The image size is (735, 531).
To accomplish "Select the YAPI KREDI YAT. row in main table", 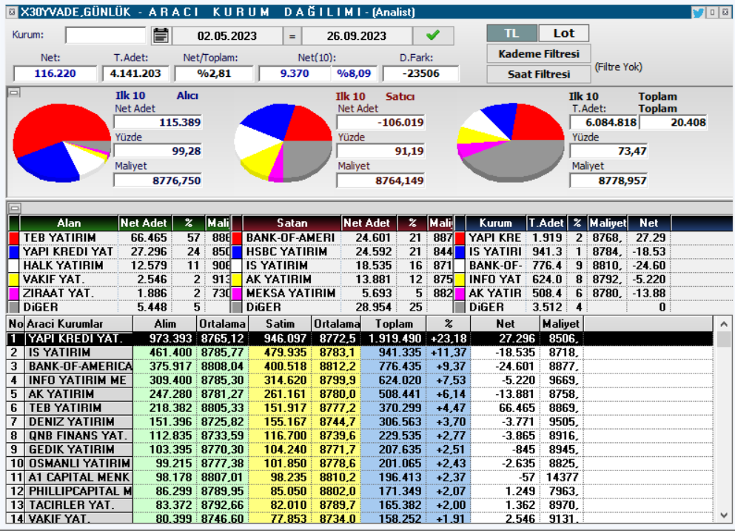I will (x=360, y=339).
